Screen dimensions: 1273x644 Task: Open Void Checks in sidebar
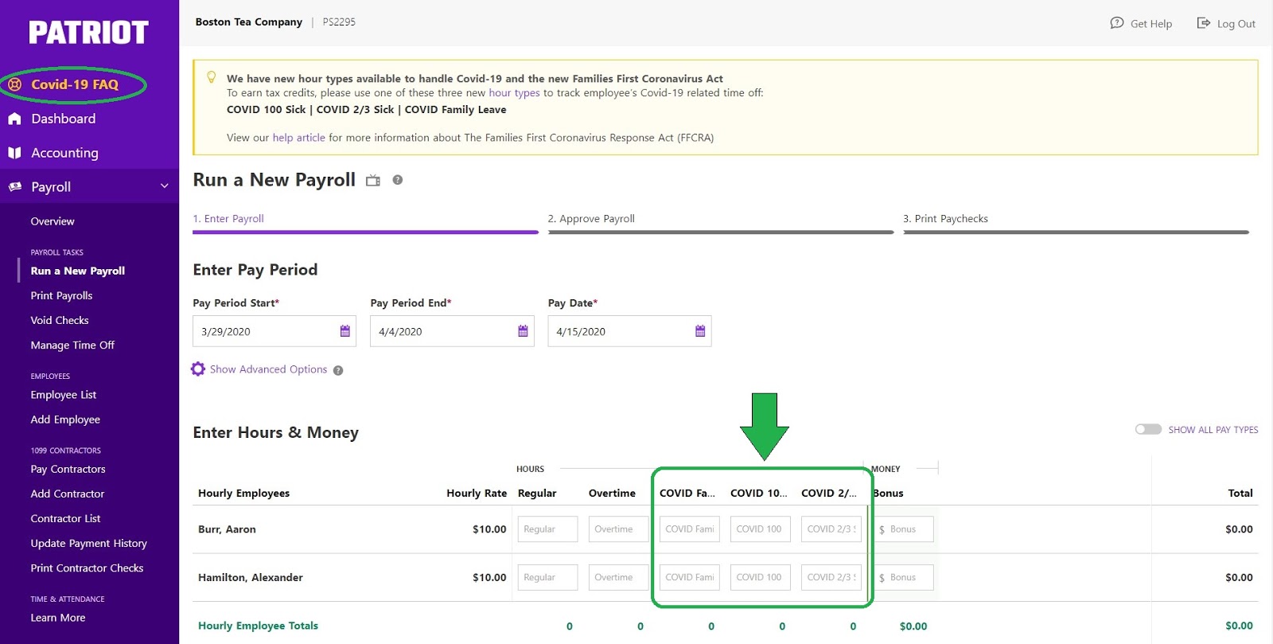(60, 320)
